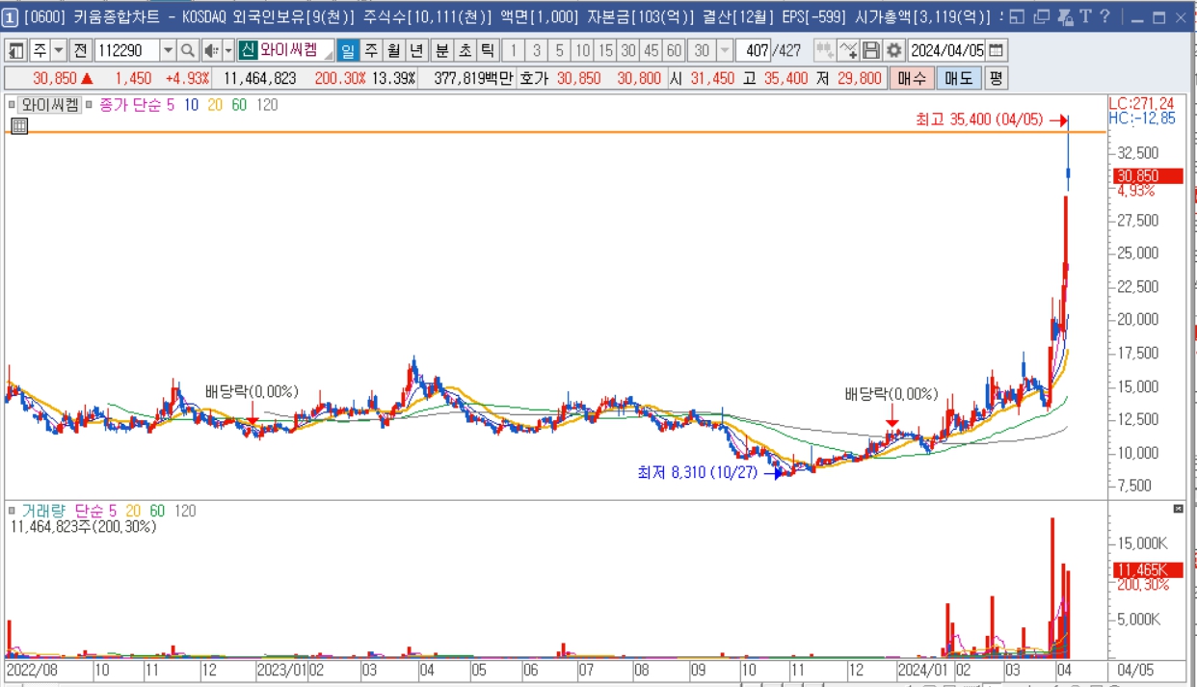Click the floppy disk save icon

pyautogui.click(x=871, y=51)
